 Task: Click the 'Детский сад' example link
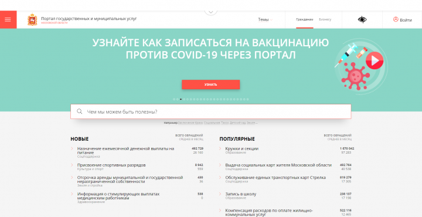point(237,123)
